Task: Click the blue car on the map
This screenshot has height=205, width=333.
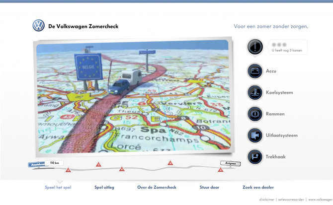Action: click(x=119, y=87)
